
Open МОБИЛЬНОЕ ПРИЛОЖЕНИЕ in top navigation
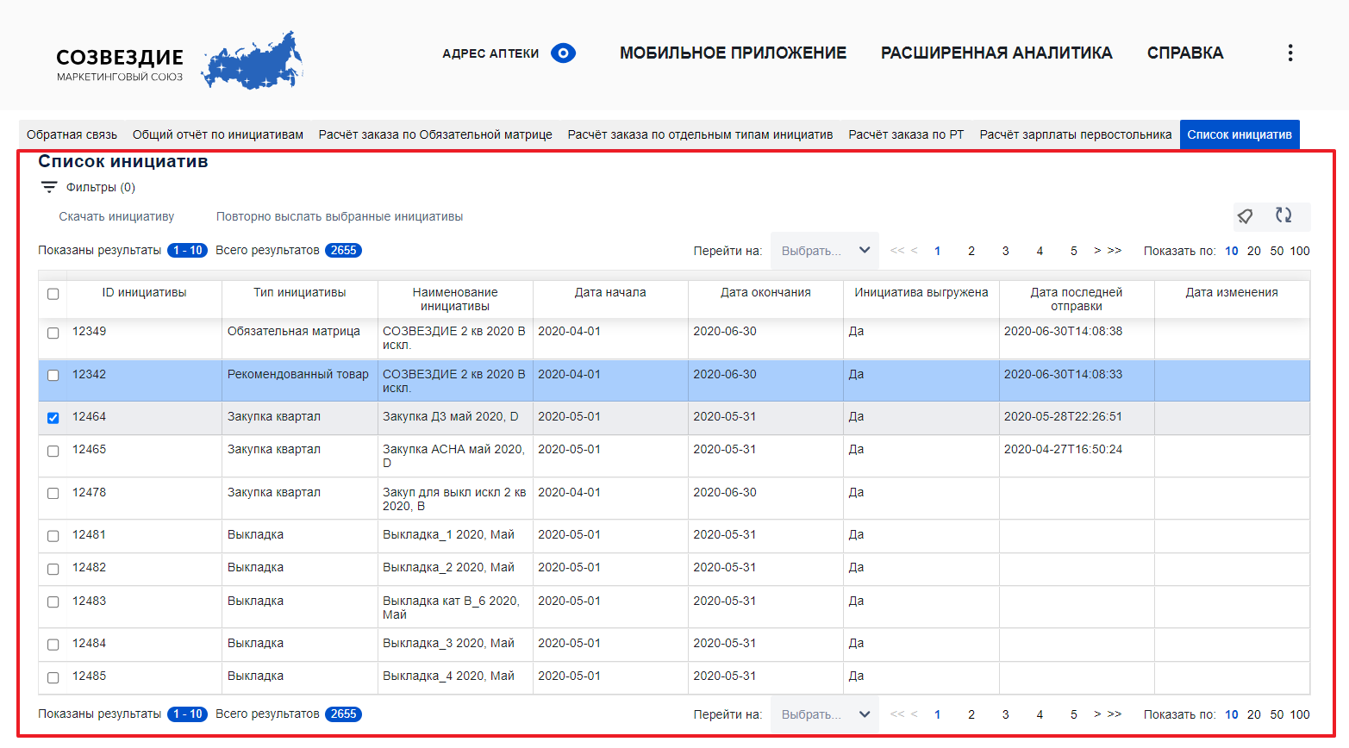pyautogui.click(x=733, y=53)
